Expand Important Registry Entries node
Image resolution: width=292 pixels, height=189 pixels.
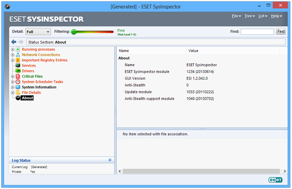pos(13,60)
